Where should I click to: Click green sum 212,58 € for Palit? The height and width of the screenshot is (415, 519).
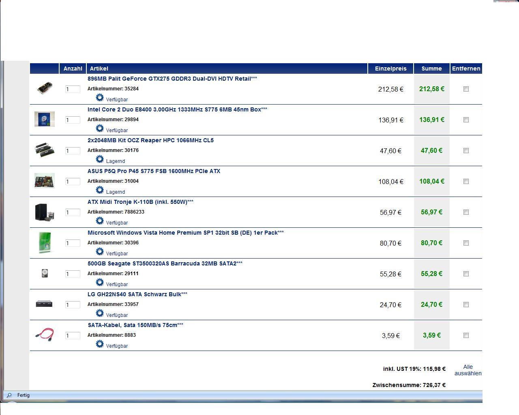coord(431,89)
